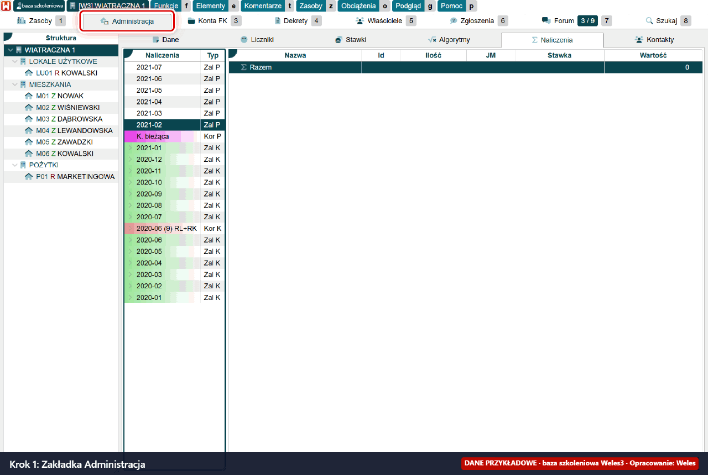Click the house icon beside M01 NOWAK

point(29,96)
